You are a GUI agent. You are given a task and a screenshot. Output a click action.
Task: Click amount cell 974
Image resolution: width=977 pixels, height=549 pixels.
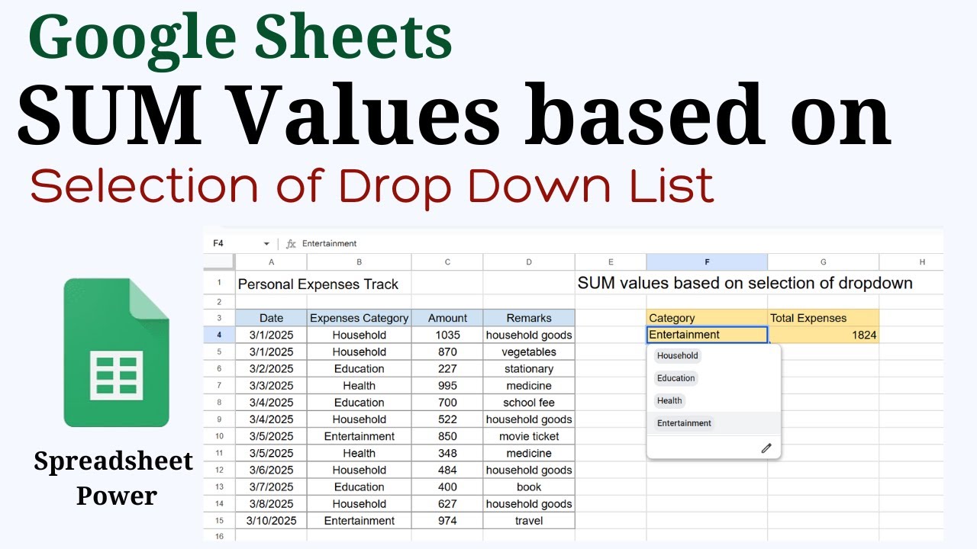point(447,521)
